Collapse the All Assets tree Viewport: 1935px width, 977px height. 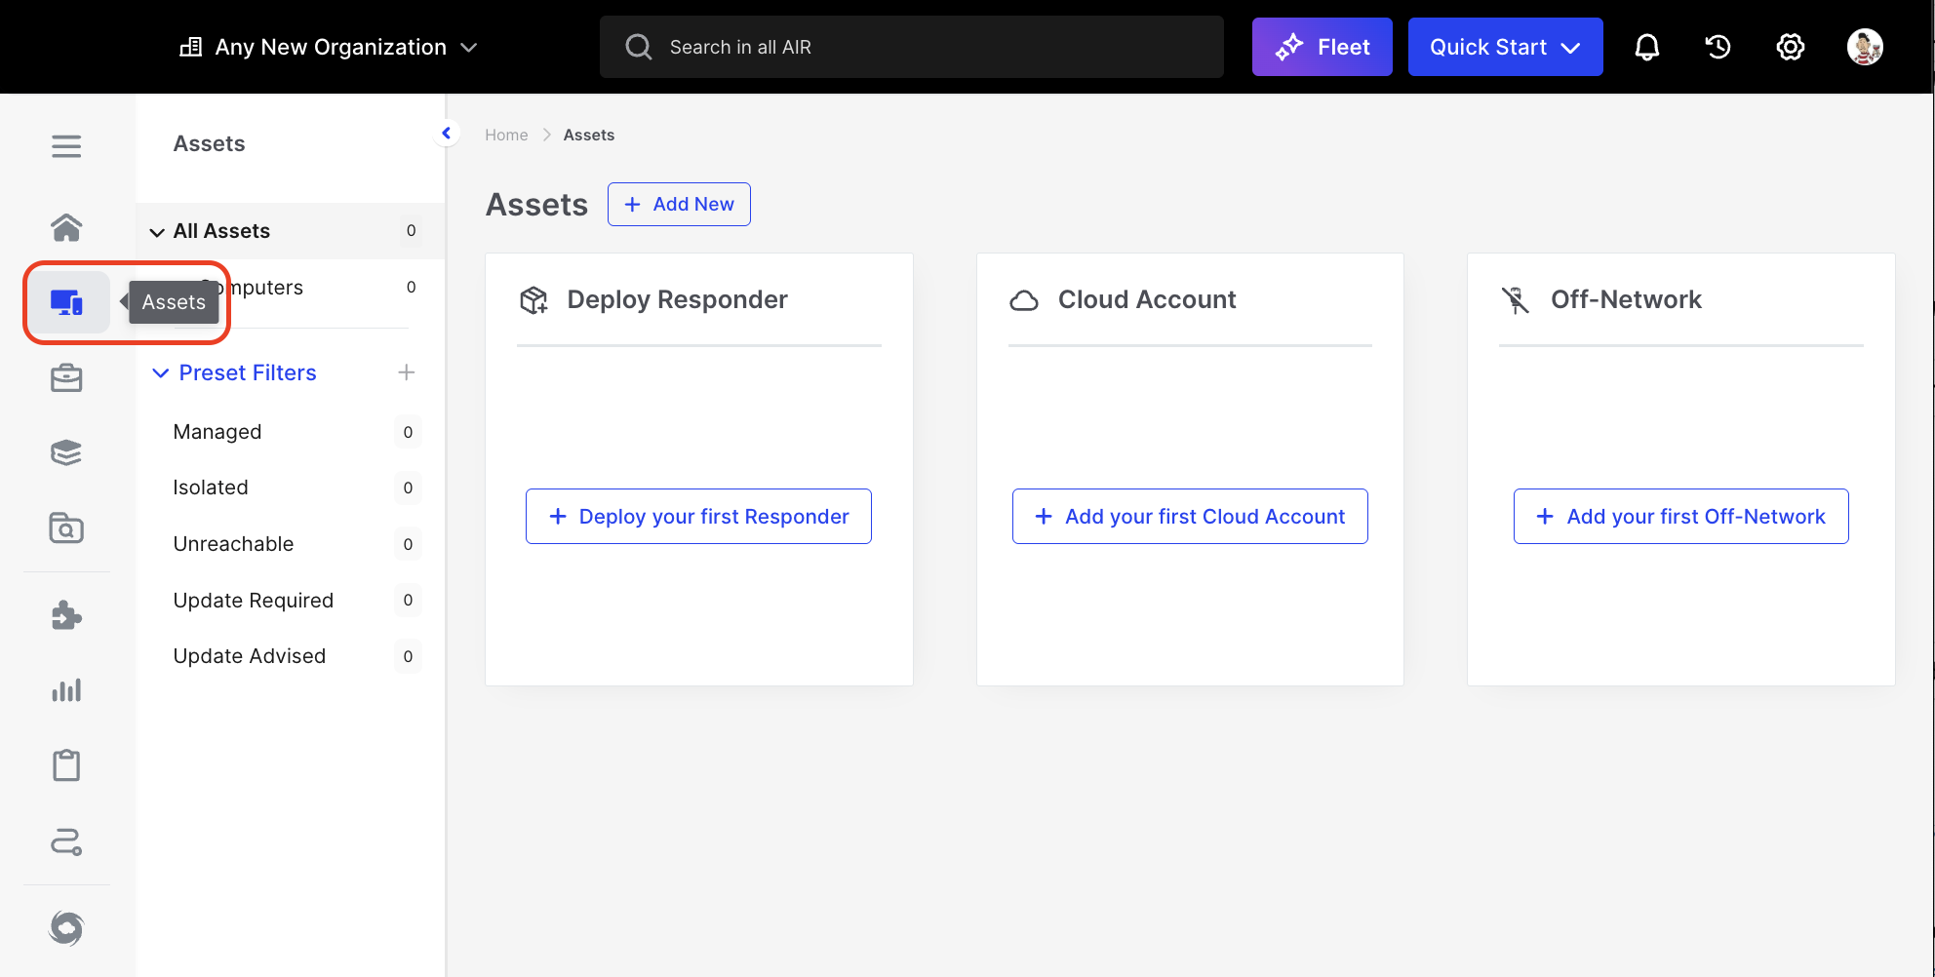click(157, 232)
